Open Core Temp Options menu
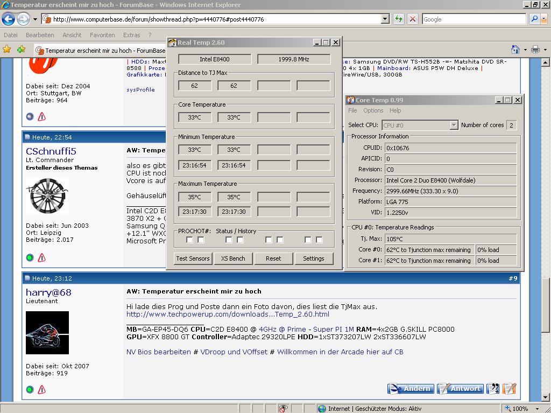551x413 pixels. tap(373, 110)
